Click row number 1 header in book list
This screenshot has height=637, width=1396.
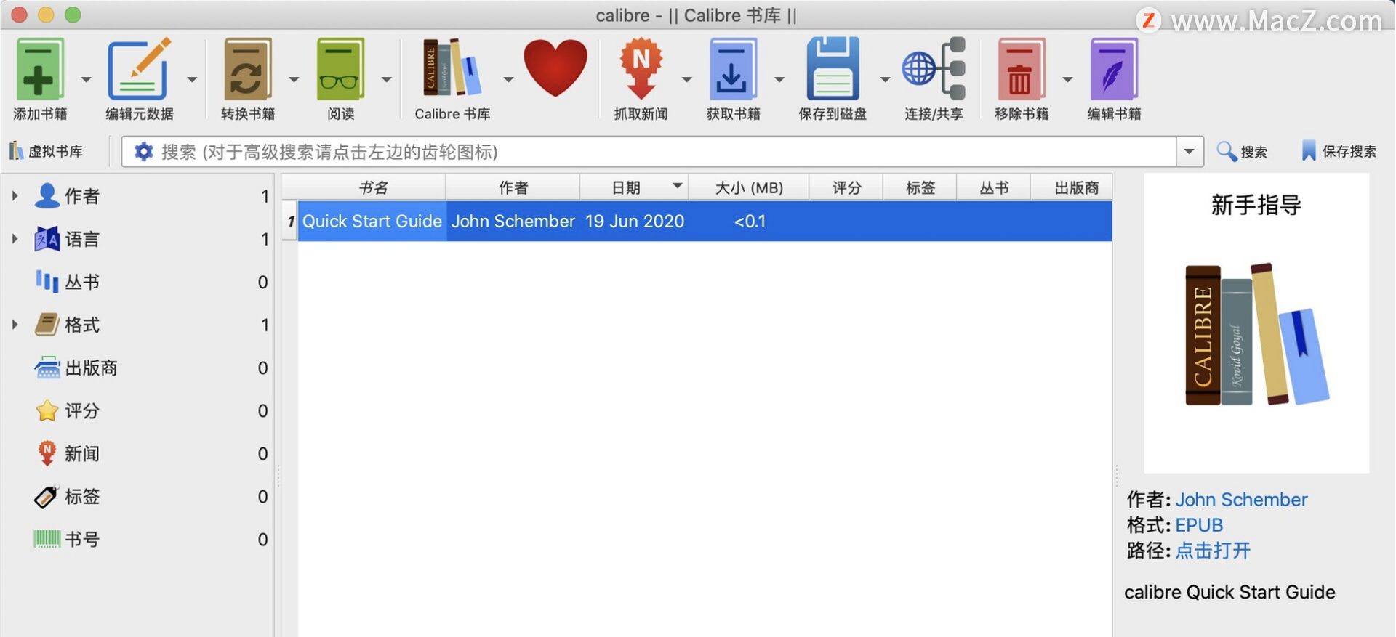click(x=290, y=222)
